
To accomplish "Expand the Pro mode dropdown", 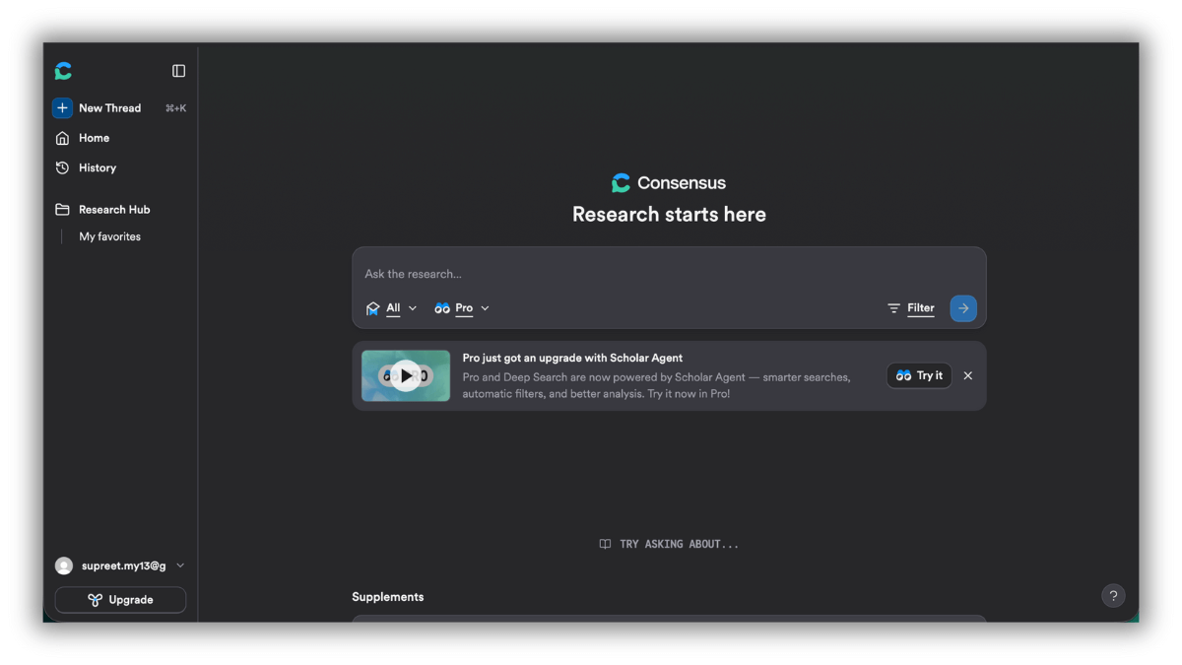I will 461,308.
